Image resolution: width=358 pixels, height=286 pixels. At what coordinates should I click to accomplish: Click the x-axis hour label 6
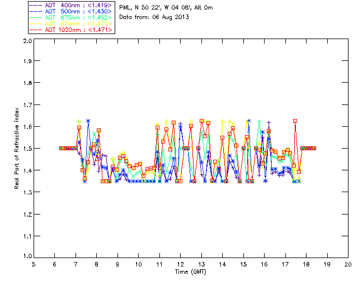tap(55, 264)
